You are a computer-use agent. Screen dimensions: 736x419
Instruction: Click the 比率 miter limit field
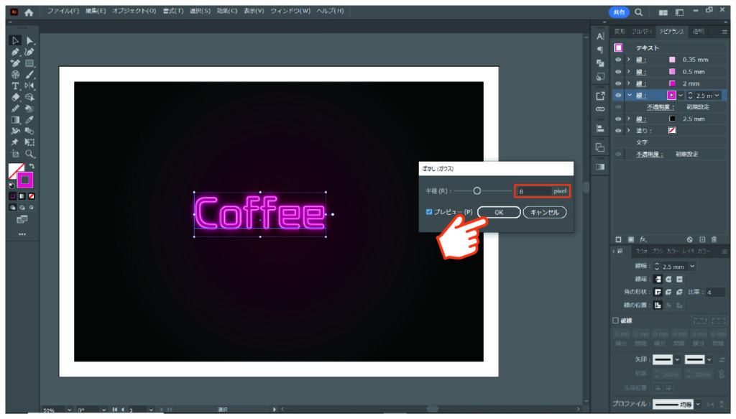click(x=715, y=293)
